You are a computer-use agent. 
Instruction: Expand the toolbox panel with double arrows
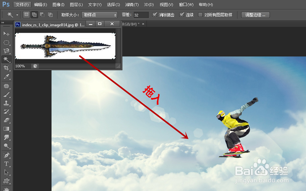pos(3,23)
